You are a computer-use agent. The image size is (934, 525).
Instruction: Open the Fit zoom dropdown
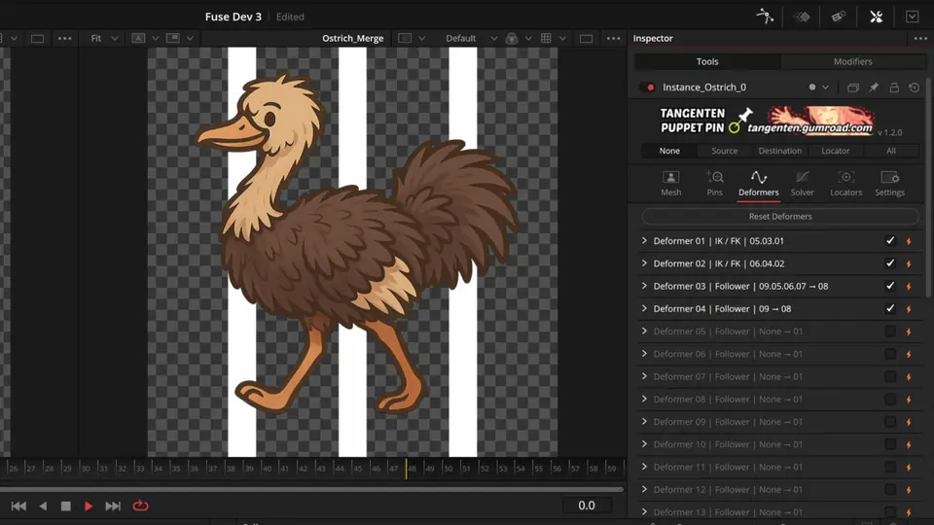(x=104, y=38)
